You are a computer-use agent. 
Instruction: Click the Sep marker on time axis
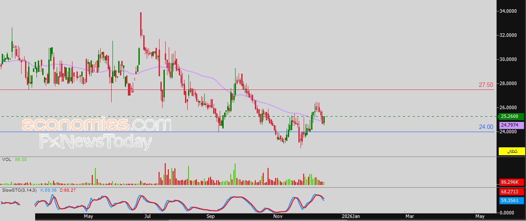coord(210,217)
